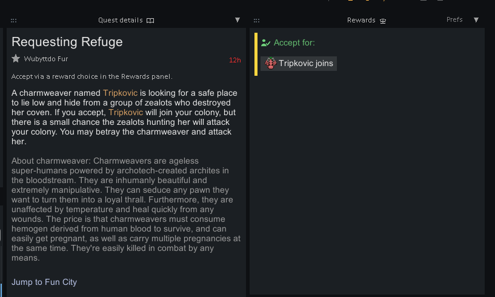Open the Rewards panel dropdown arrow
Viewport: 495px width, 297px height.
(x=476, y=20)
